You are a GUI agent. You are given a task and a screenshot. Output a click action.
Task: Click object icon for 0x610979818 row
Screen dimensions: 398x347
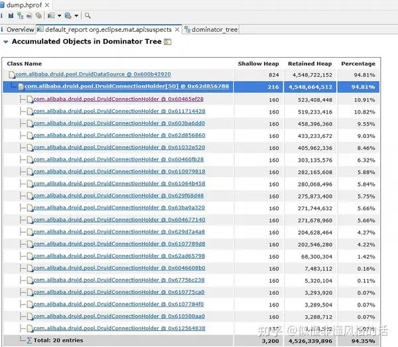[x=30, y=172]
